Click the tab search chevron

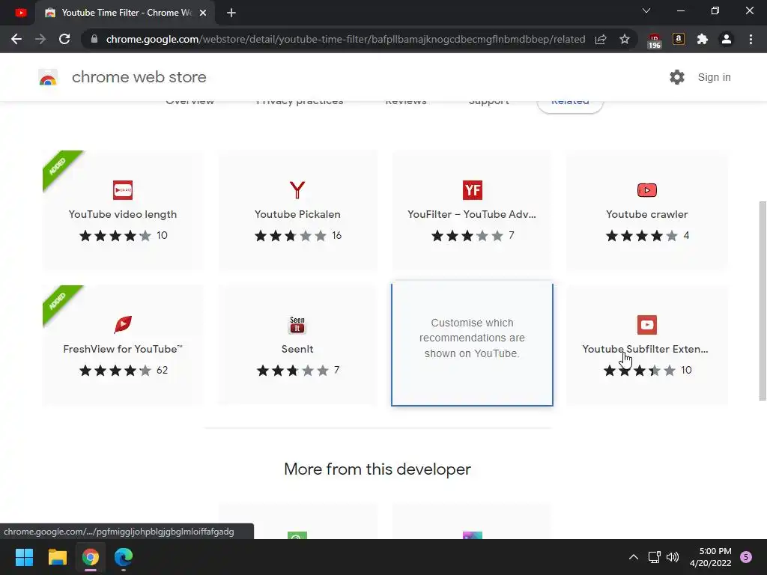tap(646, 10)
